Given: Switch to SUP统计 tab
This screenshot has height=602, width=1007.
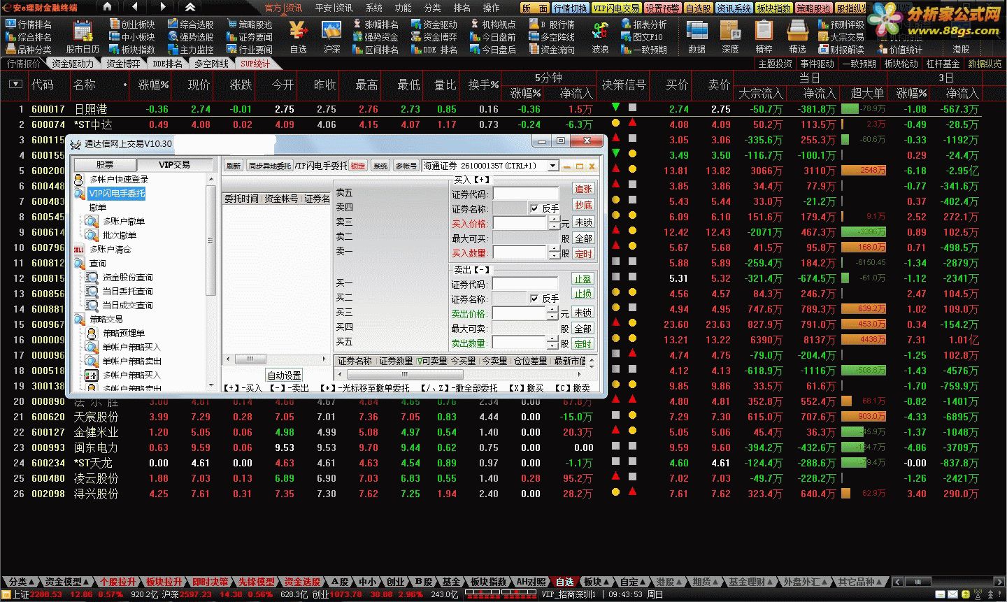Looking at the screenshot, I should [255, 64].
